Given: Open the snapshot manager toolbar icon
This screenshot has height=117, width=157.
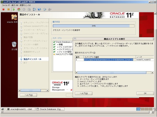Looking at the screenshot, I should tap(34, 9).
